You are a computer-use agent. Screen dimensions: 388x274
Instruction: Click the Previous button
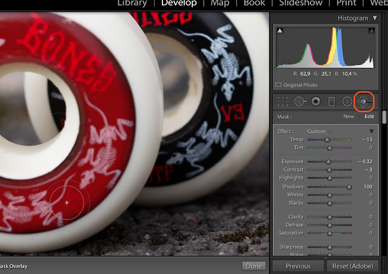pos(298,266)
